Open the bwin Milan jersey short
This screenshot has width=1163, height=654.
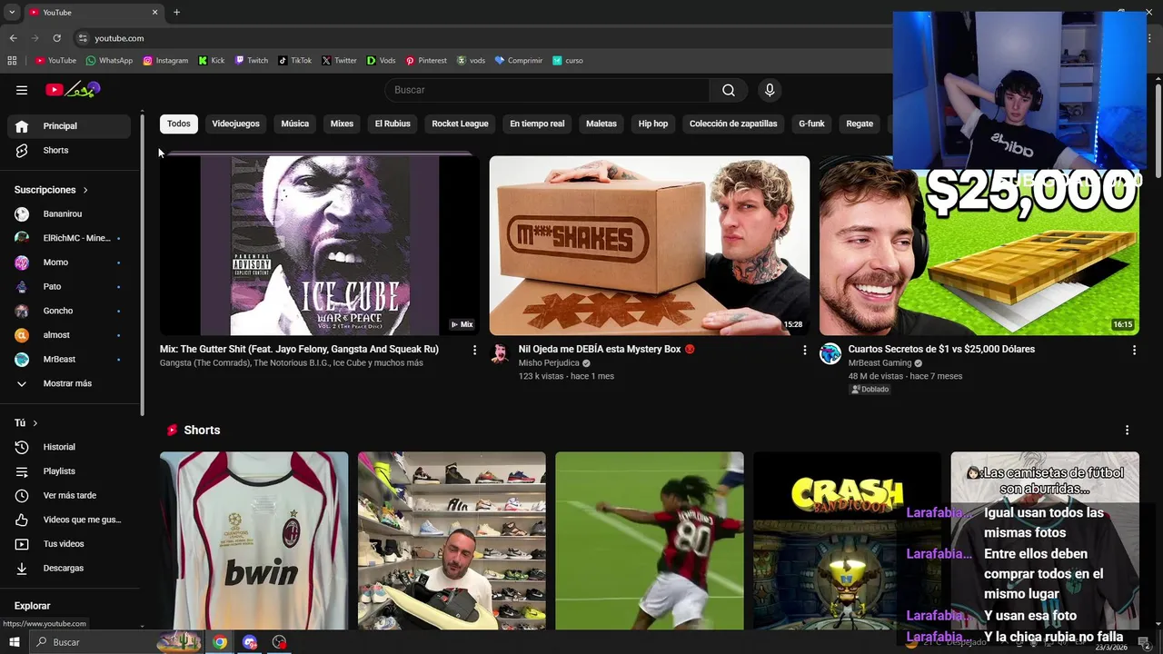click(253, 540)
